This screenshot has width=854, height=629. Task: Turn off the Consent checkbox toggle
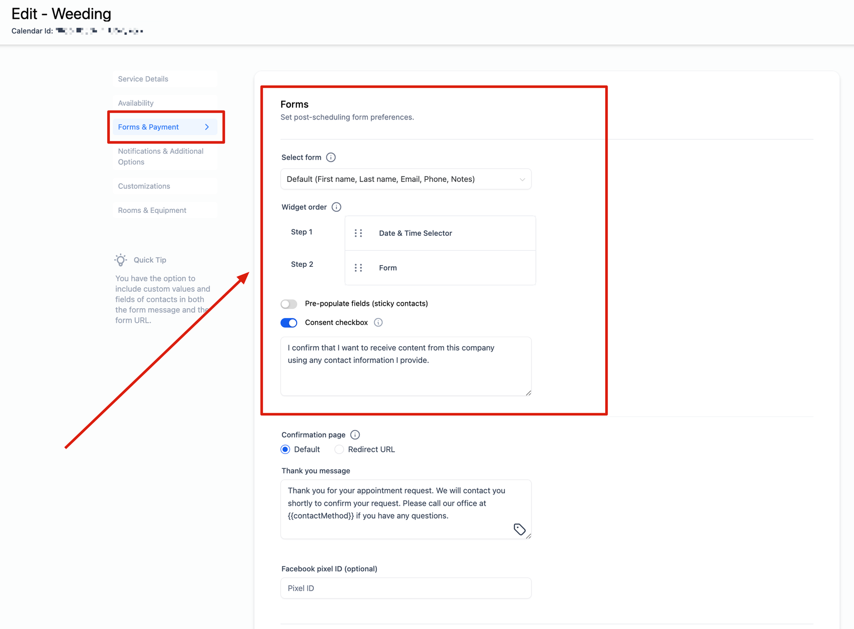click(289, 323)
